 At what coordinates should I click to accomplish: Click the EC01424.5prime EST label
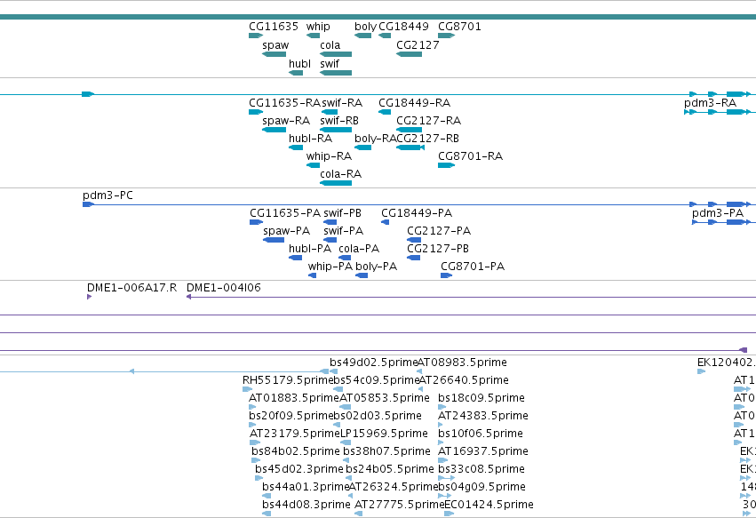tap(489, 505)
